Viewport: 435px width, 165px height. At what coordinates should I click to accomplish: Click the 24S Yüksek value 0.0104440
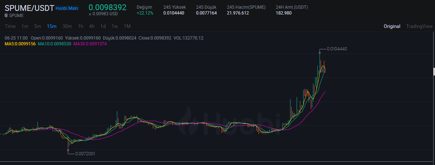coord(174,13)
